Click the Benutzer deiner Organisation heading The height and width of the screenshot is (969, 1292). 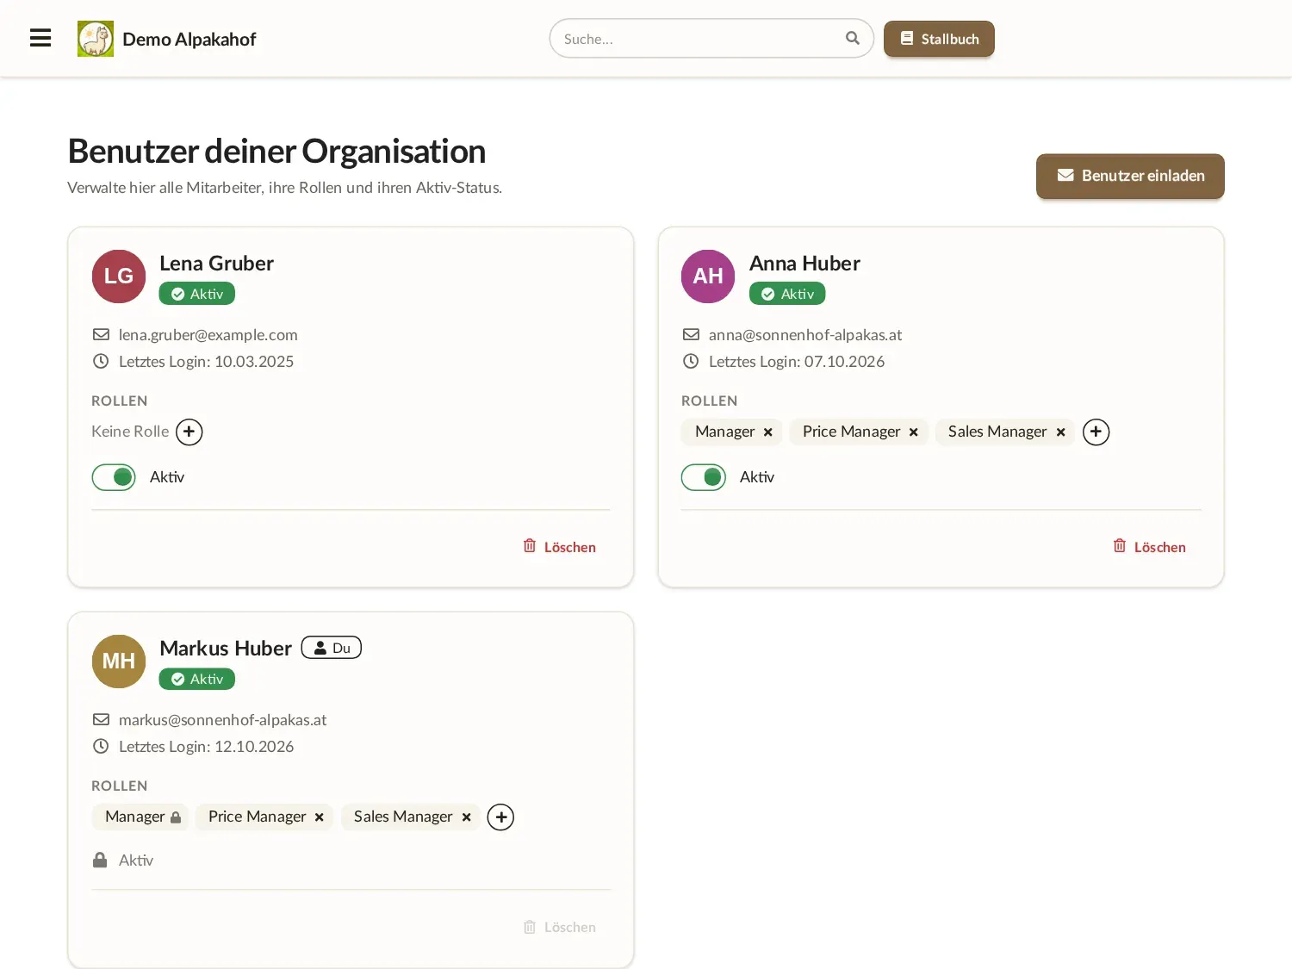click(276, 152)
